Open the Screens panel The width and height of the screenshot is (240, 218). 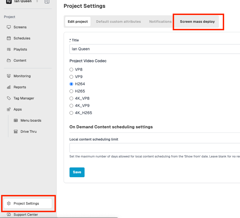[19, 27]
